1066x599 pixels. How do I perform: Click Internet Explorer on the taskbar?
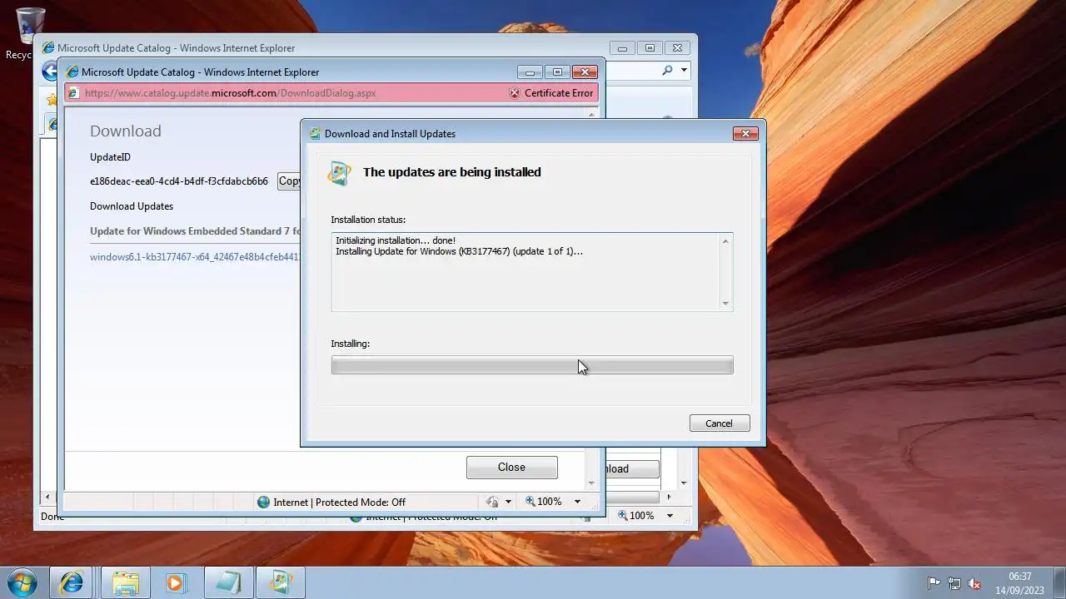72,582
